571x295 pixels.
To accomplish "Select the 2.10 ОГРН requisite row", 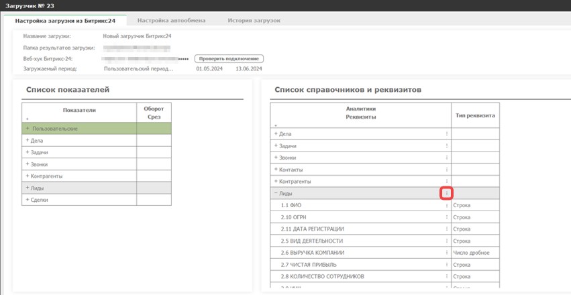I will (x=360, y=217).
